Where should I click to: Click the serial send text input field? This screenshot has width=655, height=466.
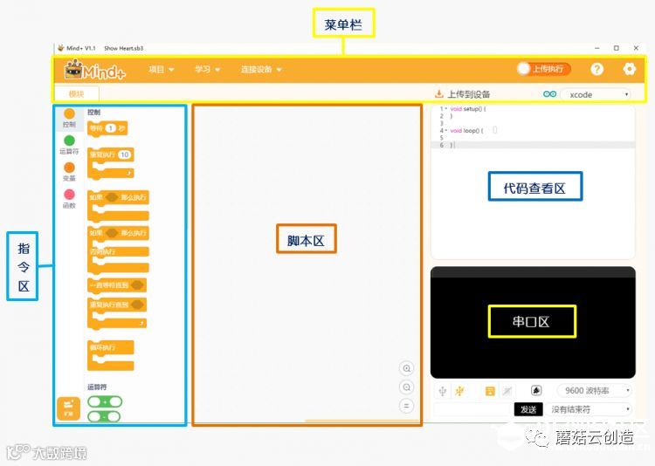point(473,409)
